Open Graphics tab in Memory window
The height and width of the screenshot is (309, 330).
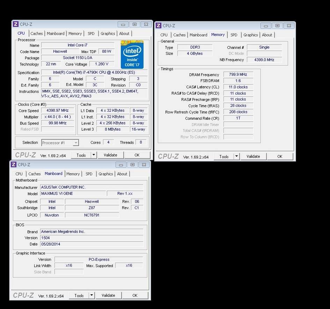click(250, 35)
